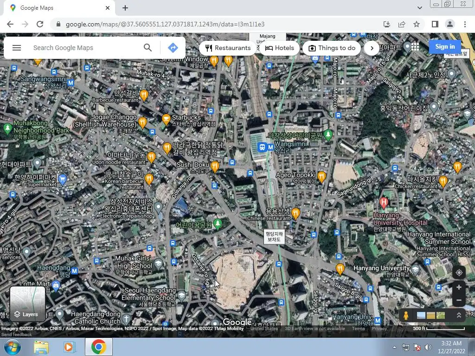Open the Directions arrow icon
The width and height of the screenshot is (475, 356).
[173, 48]
